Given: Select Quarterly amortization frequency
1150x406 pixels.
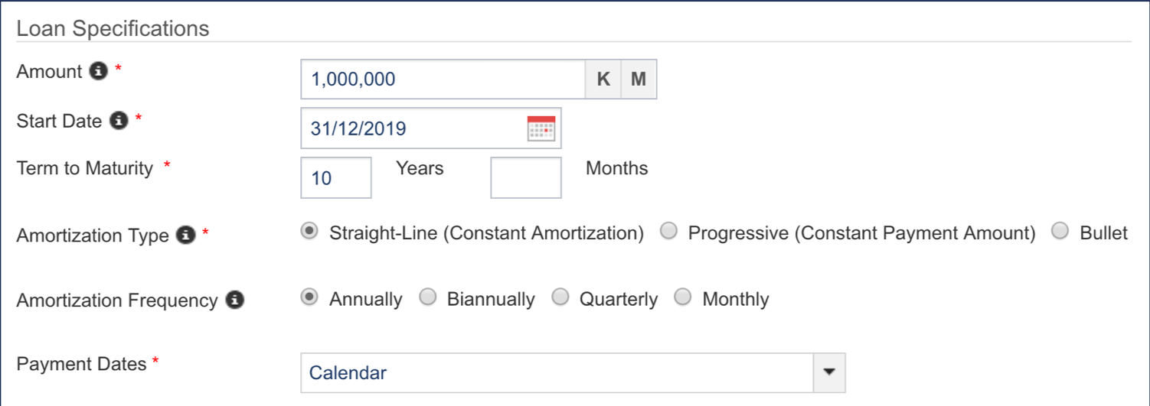Looking at the screenshot, I should (560, 298).
